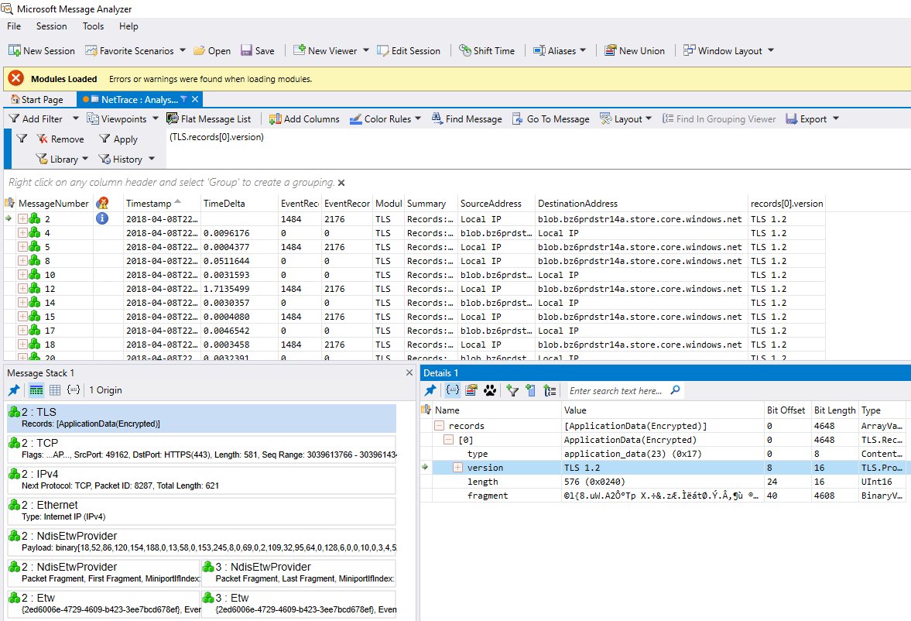Click the New Session toolbar button
The height and width of the screenshot is (621, 911).
(x=42, y=50)
